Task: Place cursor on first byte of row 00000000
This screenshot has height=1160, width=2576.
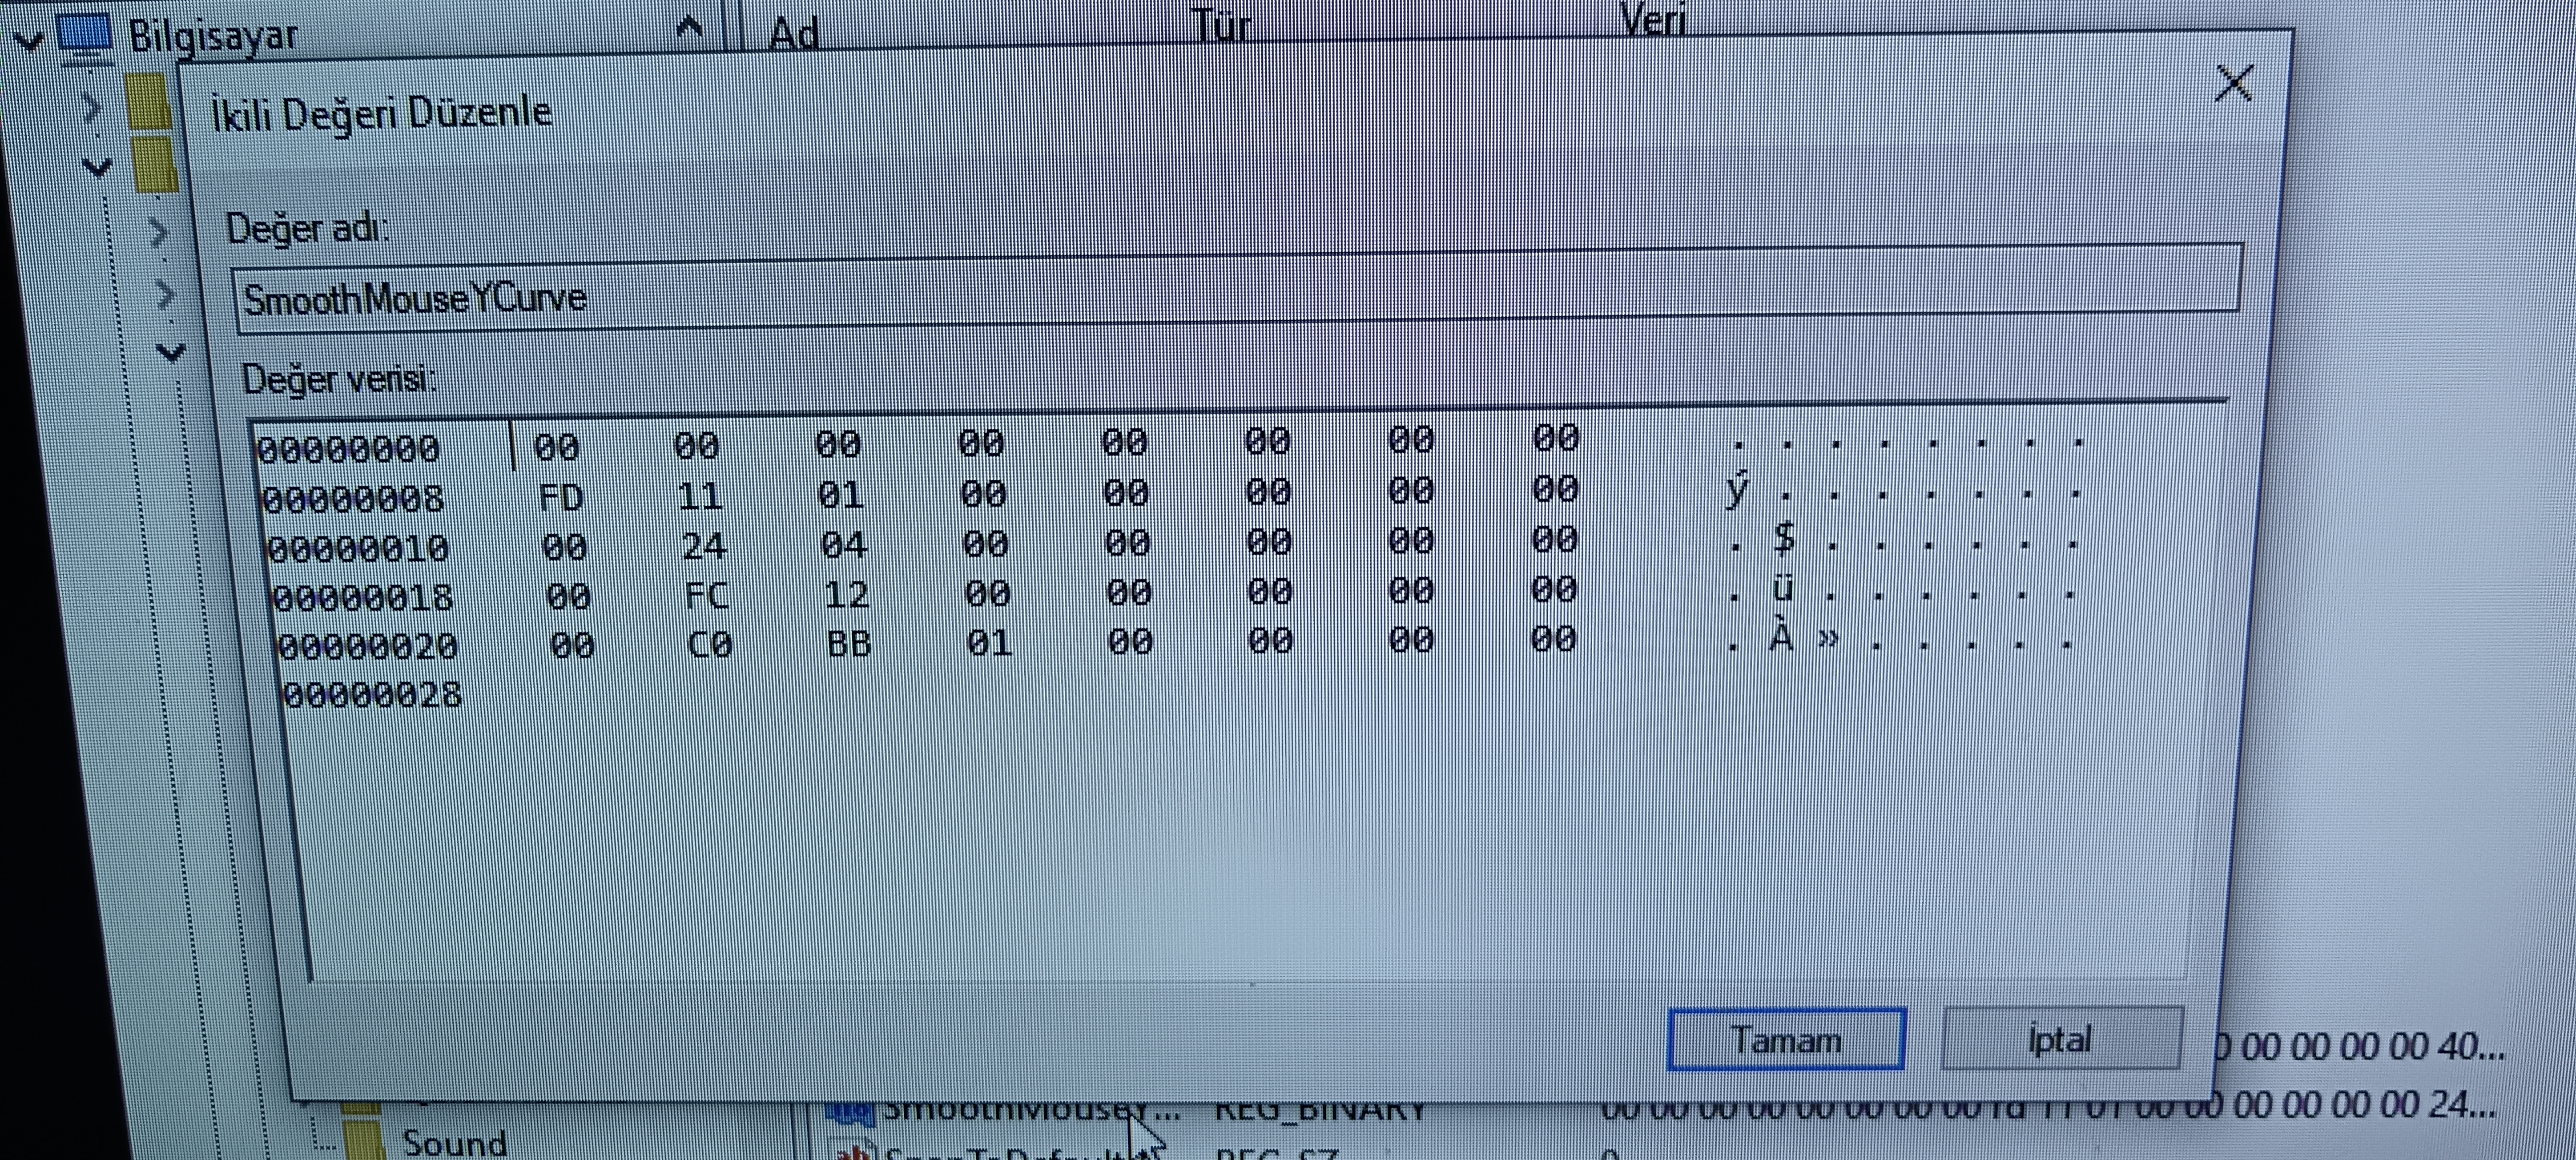Action: [x=556, y=446]
